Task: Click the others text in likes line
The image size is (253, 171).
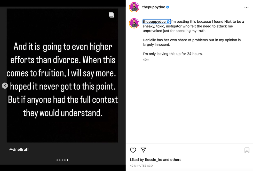Action: (176, 160)
